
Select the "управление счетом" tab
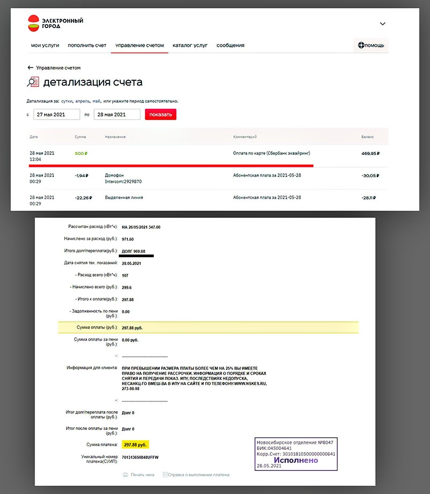[140, 45]
